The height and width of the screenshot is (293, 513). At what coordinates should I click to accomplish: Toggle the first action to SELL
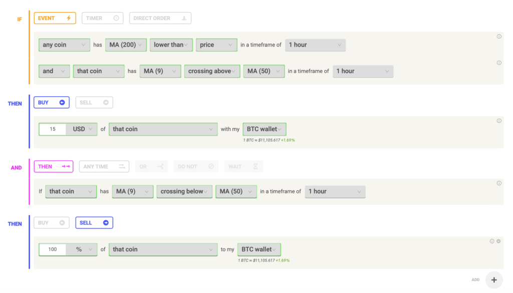pos(94,103)
